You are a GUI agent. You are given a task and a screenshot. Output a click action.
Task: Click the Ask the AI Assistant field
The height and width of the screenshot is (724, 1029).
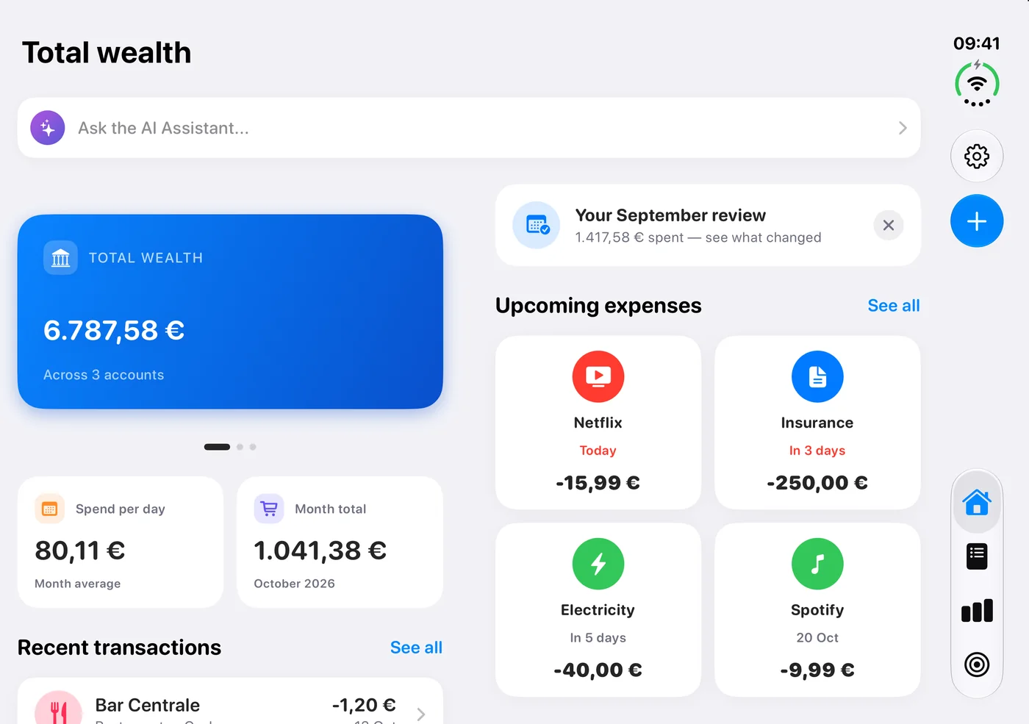point(469,128)
